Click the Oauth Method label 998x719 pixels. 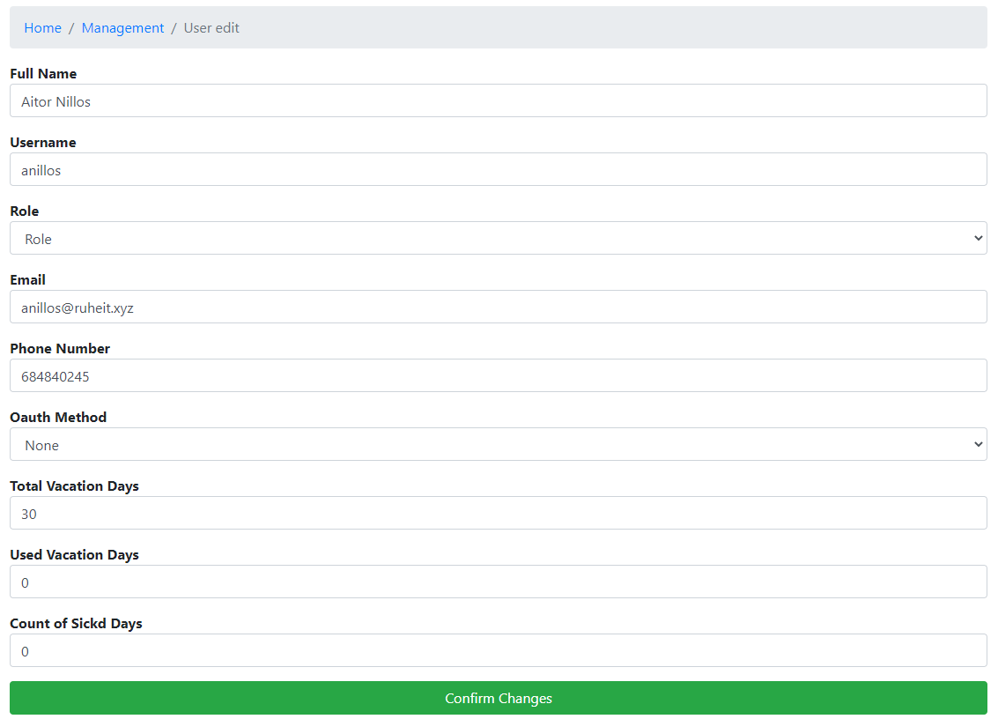58,417
